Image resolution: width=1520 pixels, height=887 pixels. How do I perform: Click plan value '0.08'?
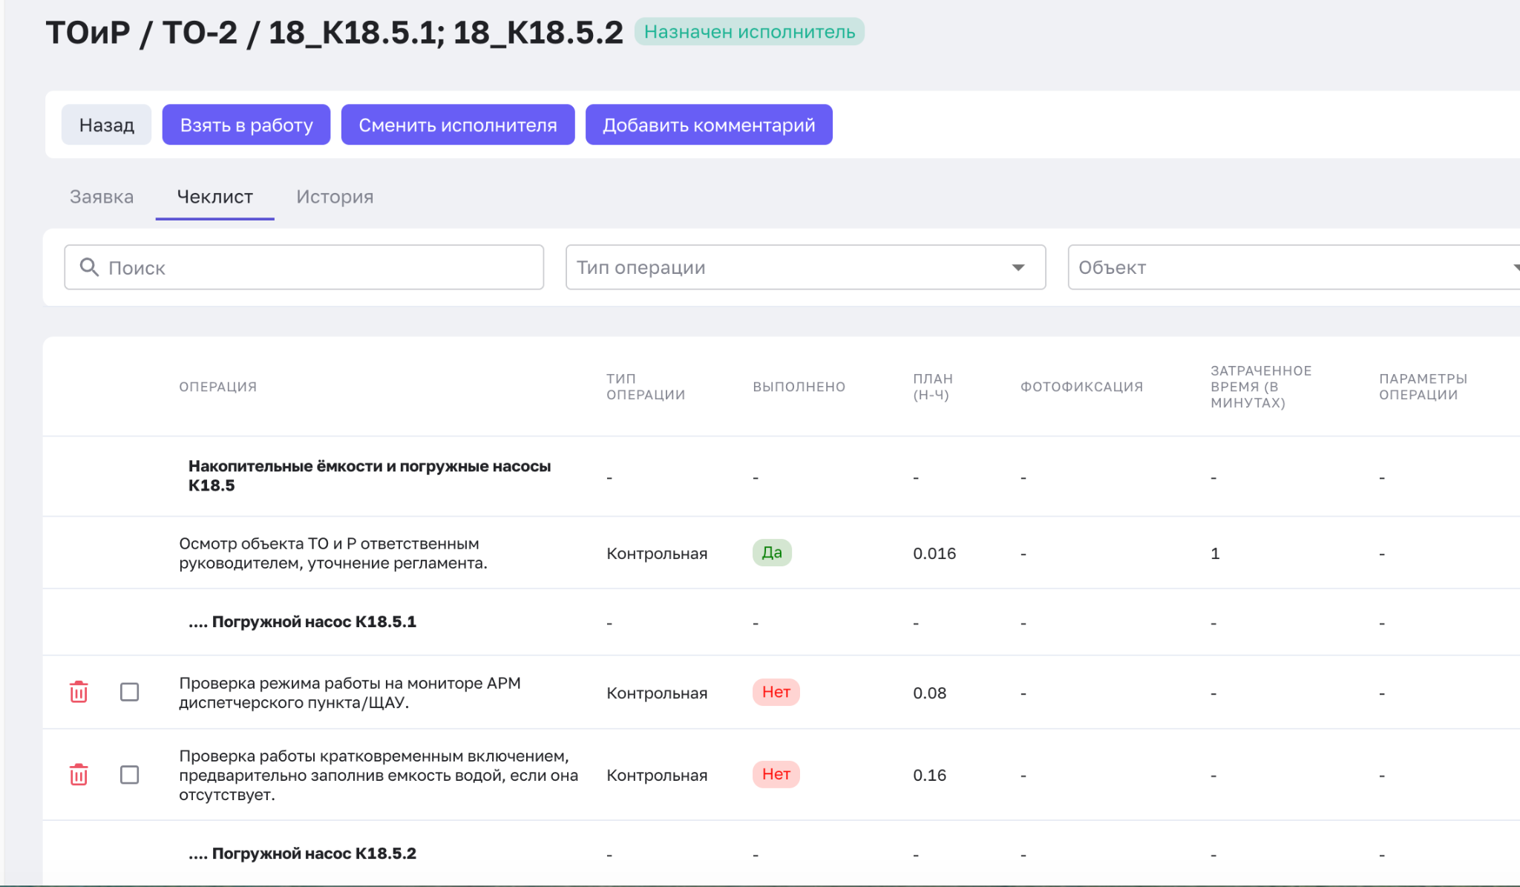click(x=929, y=693)
